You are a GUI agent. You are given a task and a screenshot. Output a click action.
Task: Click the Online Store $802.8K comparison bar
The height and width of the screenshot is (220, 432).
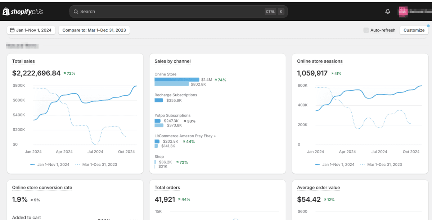tap(171, 84)
